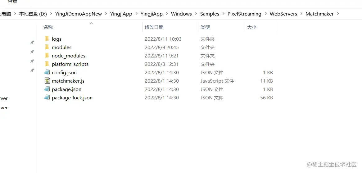Go to YingJiDemoAppNew in address bar
362x173 pixels.
tap(78, 14)
